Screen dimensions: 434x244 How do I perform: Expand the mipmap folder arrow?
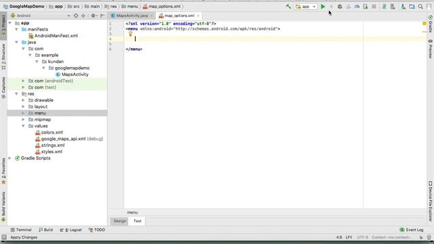point(23,119)
